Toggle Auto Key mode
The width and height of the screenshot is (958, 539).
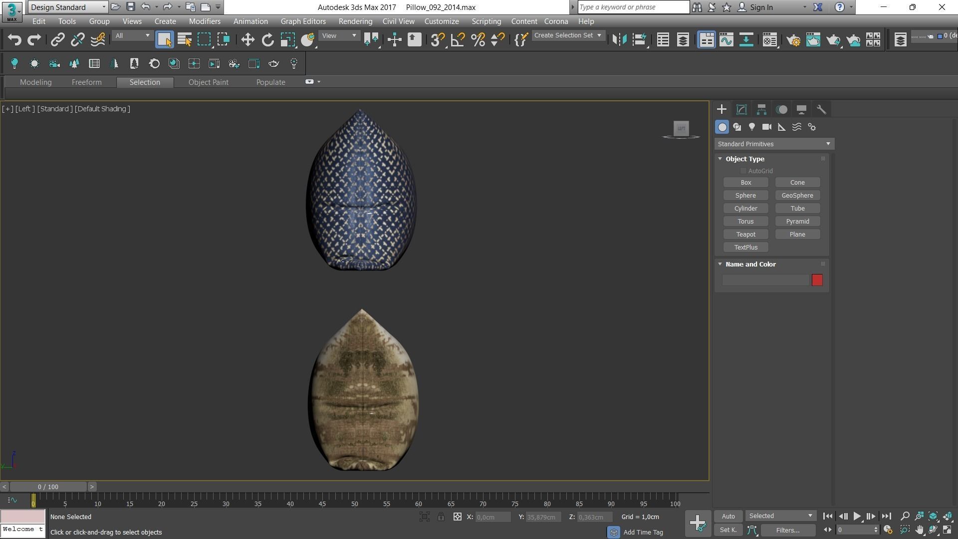tap(728, 516)
